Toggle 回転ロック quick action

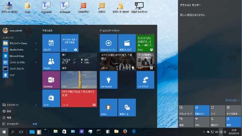[x=202, y=110]
